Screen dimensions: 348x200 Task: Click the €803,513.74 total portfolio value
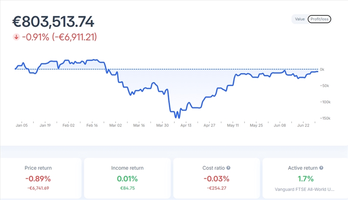pyautogui.click(x=53, y=22)
